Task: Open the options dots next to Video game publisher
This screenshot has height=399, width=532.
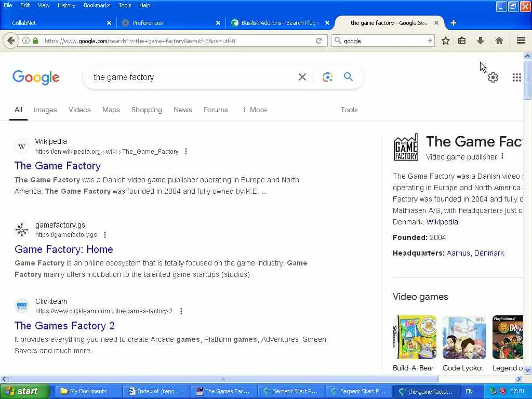Action: (502, 156)
